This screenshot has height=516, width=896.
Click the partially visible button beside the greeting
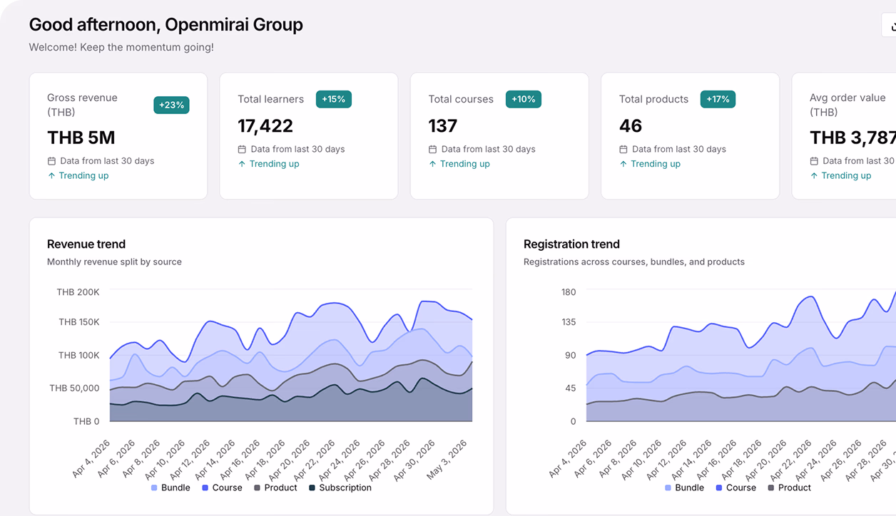point(890,25)
